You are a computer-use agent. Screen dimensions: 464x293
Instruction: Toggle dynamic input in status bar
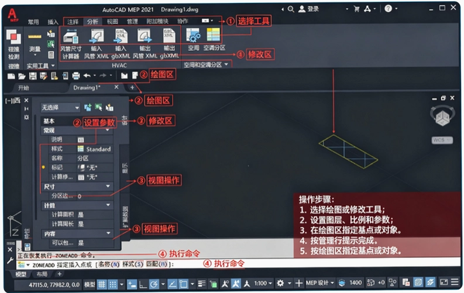click(x=132, y=284)
